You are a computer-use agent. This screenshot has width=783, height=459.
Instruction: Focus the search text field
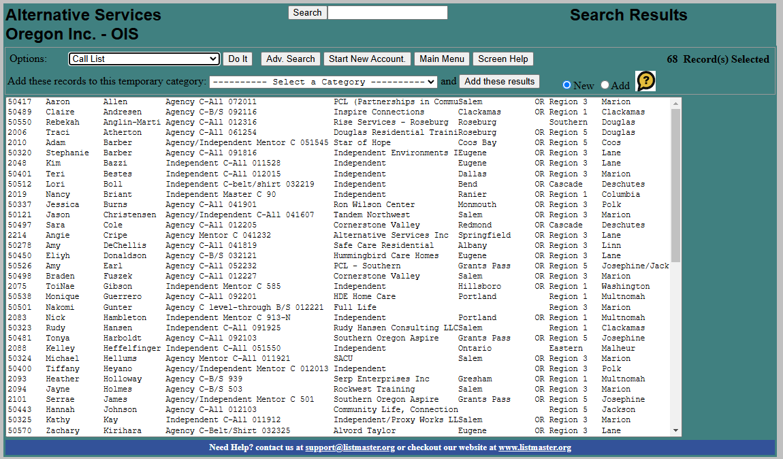click(x=387, y=12)
